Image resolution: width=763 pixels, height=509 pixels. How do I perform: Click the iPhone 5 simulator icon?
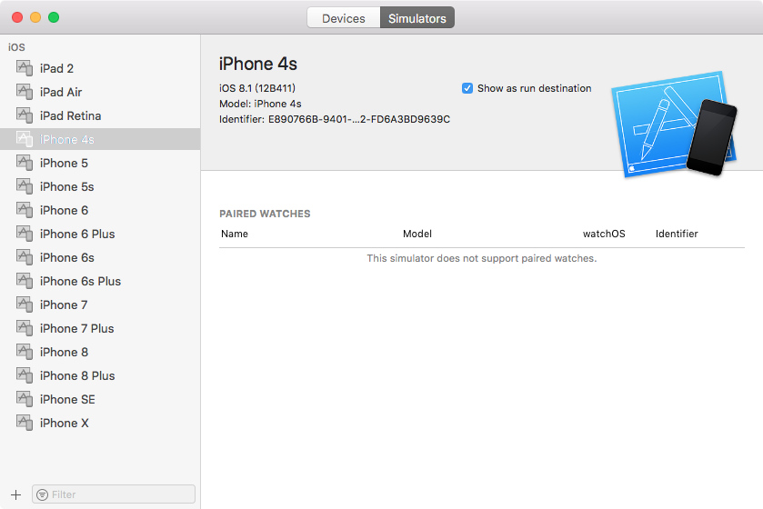pos(25,163)
